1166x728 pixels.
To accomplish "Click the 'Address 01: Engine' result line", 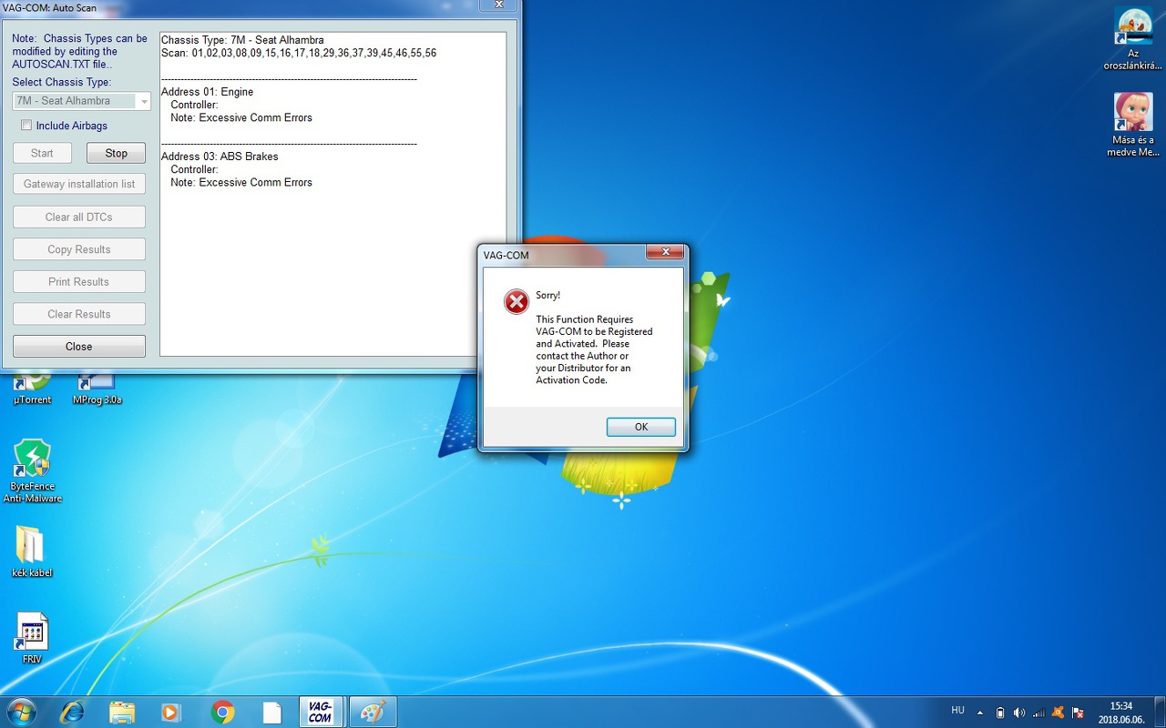I will click(208, 92).
